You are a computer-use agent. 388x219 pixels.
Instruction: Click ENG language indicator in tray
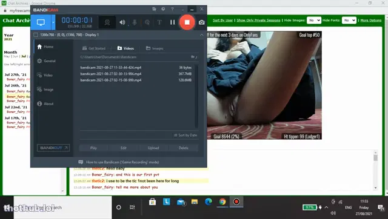point(349,208)
